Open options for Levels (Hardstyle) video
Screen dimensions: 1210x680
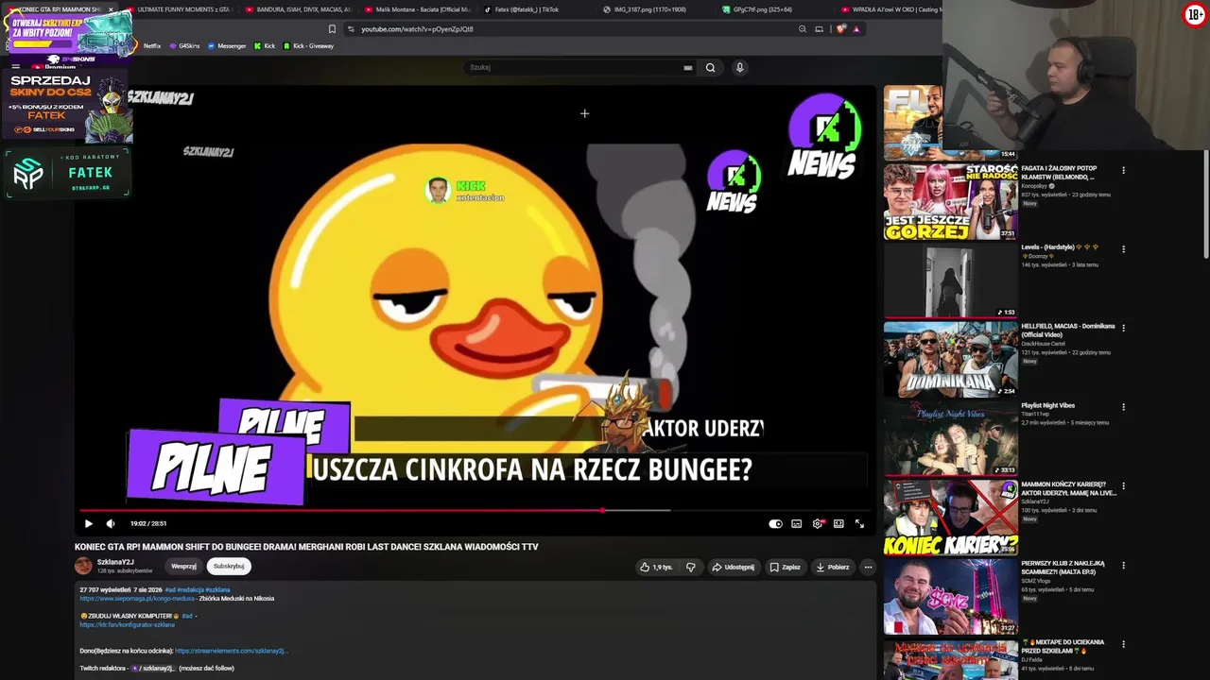tap(1123, 249)
